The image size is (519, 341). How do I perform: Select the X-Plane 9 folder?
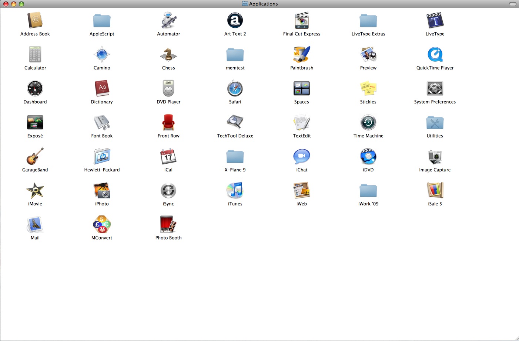(x=235, y=157)
